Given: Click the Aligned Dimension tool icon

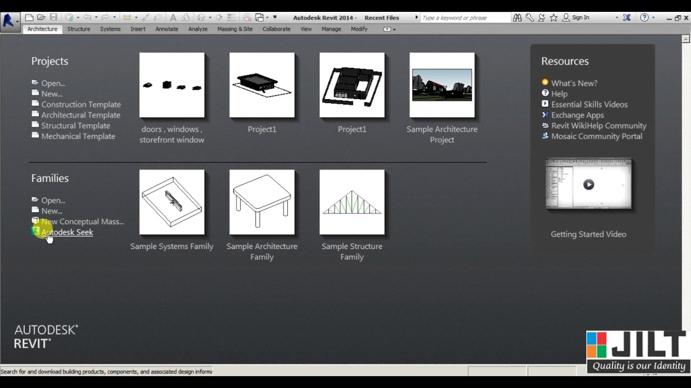Looking at the screenshot, I should [127, 17].
